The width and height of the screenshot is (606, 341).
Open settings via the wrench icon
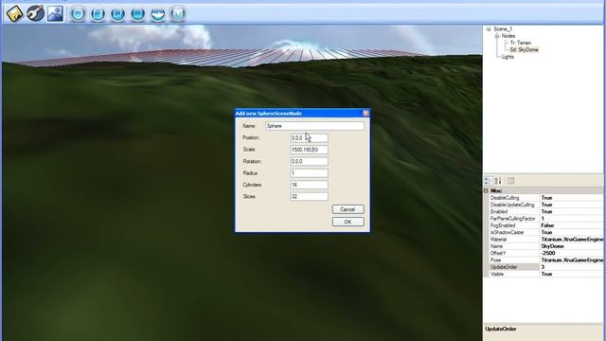36,14
